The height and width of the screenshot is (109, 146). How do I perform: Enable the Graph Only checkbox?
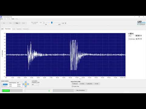coord(72,86)
